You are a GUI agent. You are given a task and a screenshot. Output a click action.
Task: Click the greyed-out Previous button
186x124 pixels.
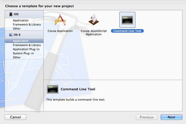tap(146, 117)
